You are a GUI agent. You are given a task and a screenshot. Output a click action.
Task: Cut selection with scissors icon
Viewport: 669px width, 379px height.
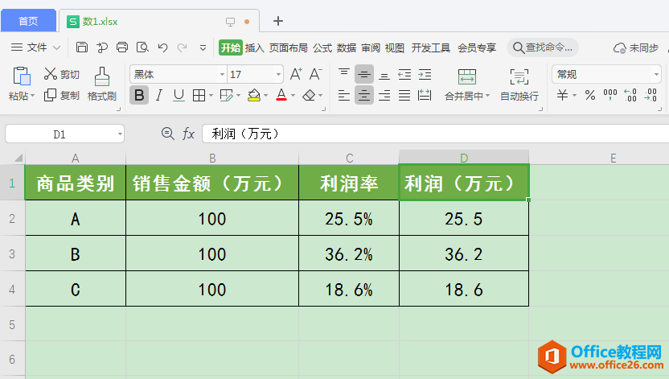coord(51,74)
